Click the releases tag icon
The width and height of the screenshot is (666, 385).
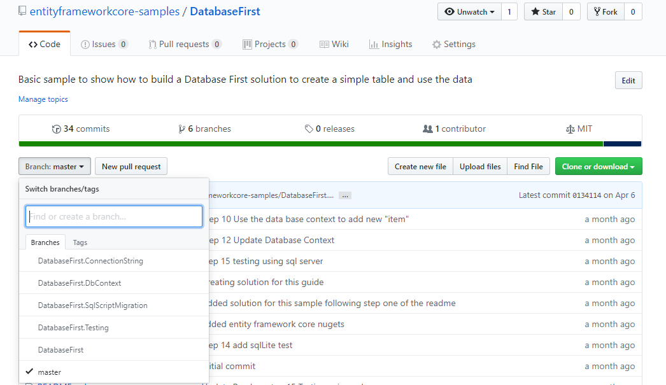(x=309, y=129)
